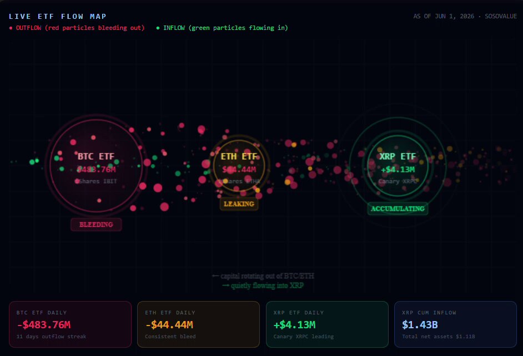The height and width of the screenshot is (356, 523).
Task: Select the ETH ETF circle node
Action: pos(239,166)
